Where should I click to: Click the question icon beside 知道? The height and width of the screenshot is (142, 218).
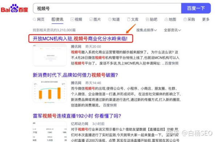(110, 19)
